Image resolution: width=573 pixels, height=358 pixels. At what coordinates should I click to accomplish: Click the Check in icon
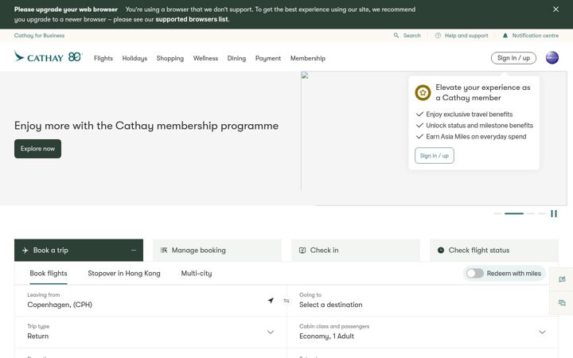[x=302, y=251]
